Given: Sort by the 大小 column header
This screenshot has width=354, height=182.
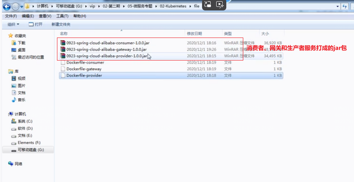Looking at the screenshot, I should pyautogui.click(x=265, y=33).
